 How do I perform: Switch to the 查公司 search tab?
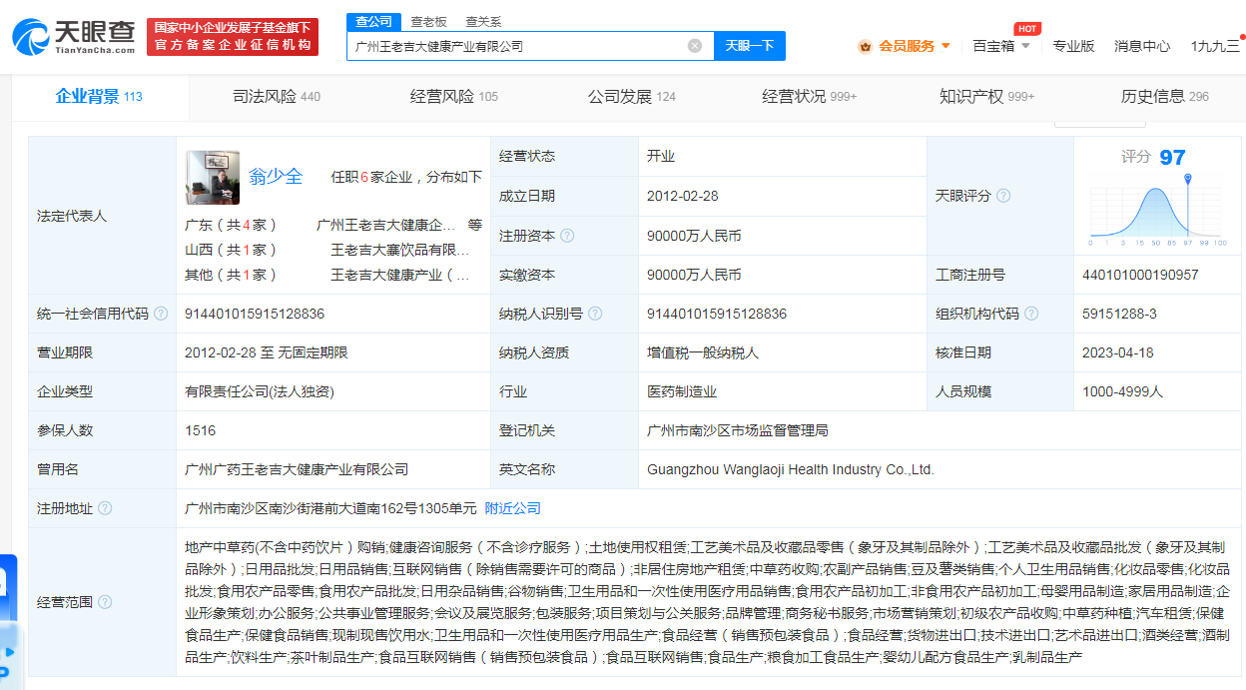coord(374,22)
